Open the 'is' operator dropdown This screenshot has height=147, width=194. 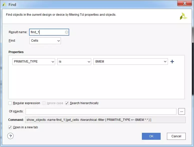pyautogui.click(x=74, y=62)
